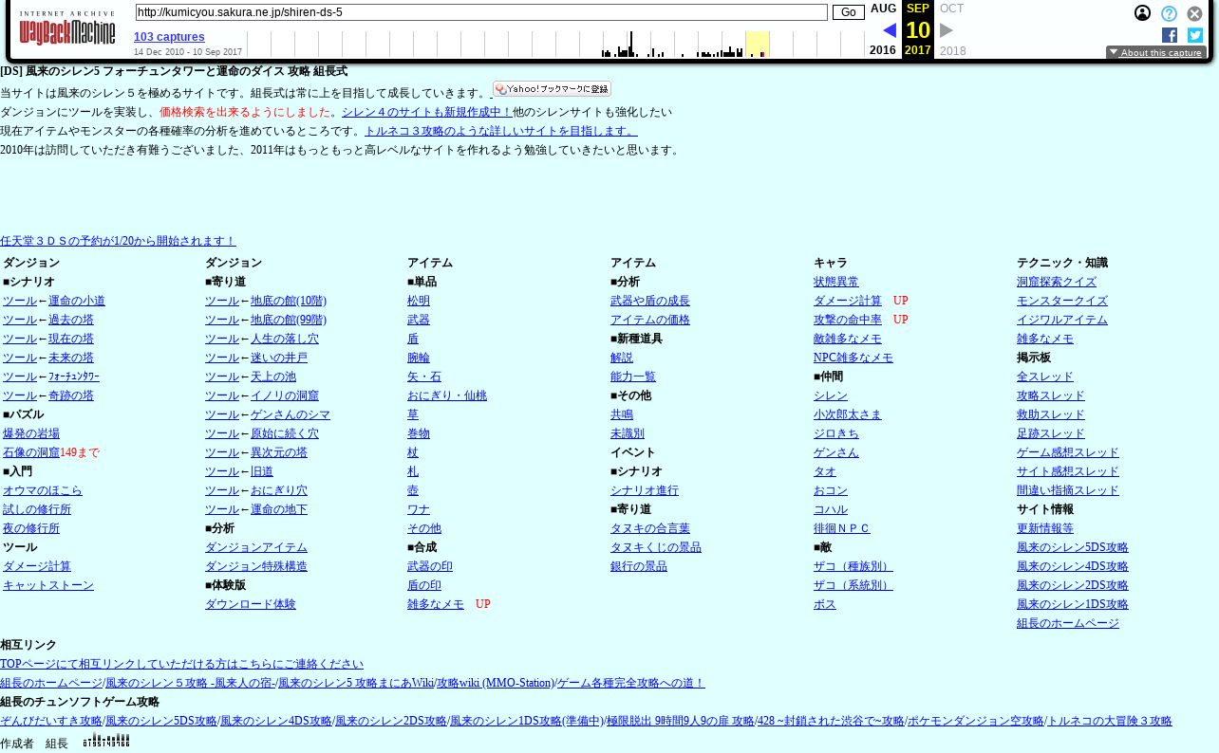Open the 徘徊ＮＰＣ link
1219x753 pixels.
click(x=842, y=528)
